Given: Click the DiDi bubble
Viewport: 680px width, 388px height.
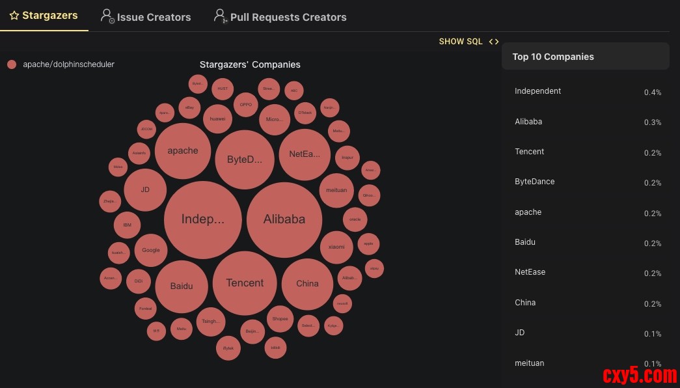Looking at the screenshot, I should pos(139,281).
